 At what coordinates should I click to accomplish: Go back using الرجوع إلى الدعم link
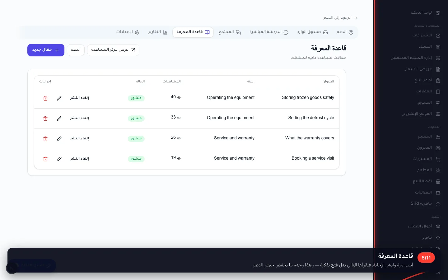341,18
